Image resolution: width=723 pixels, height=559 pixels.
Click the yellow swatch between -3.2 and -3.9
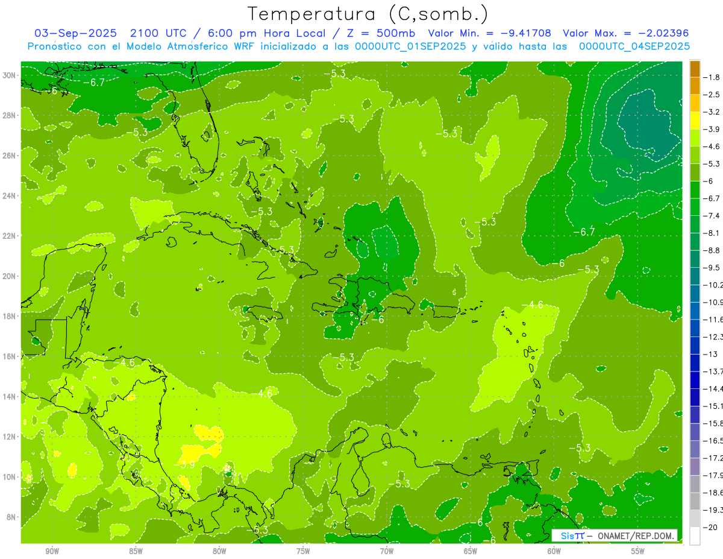pos(695,121)
